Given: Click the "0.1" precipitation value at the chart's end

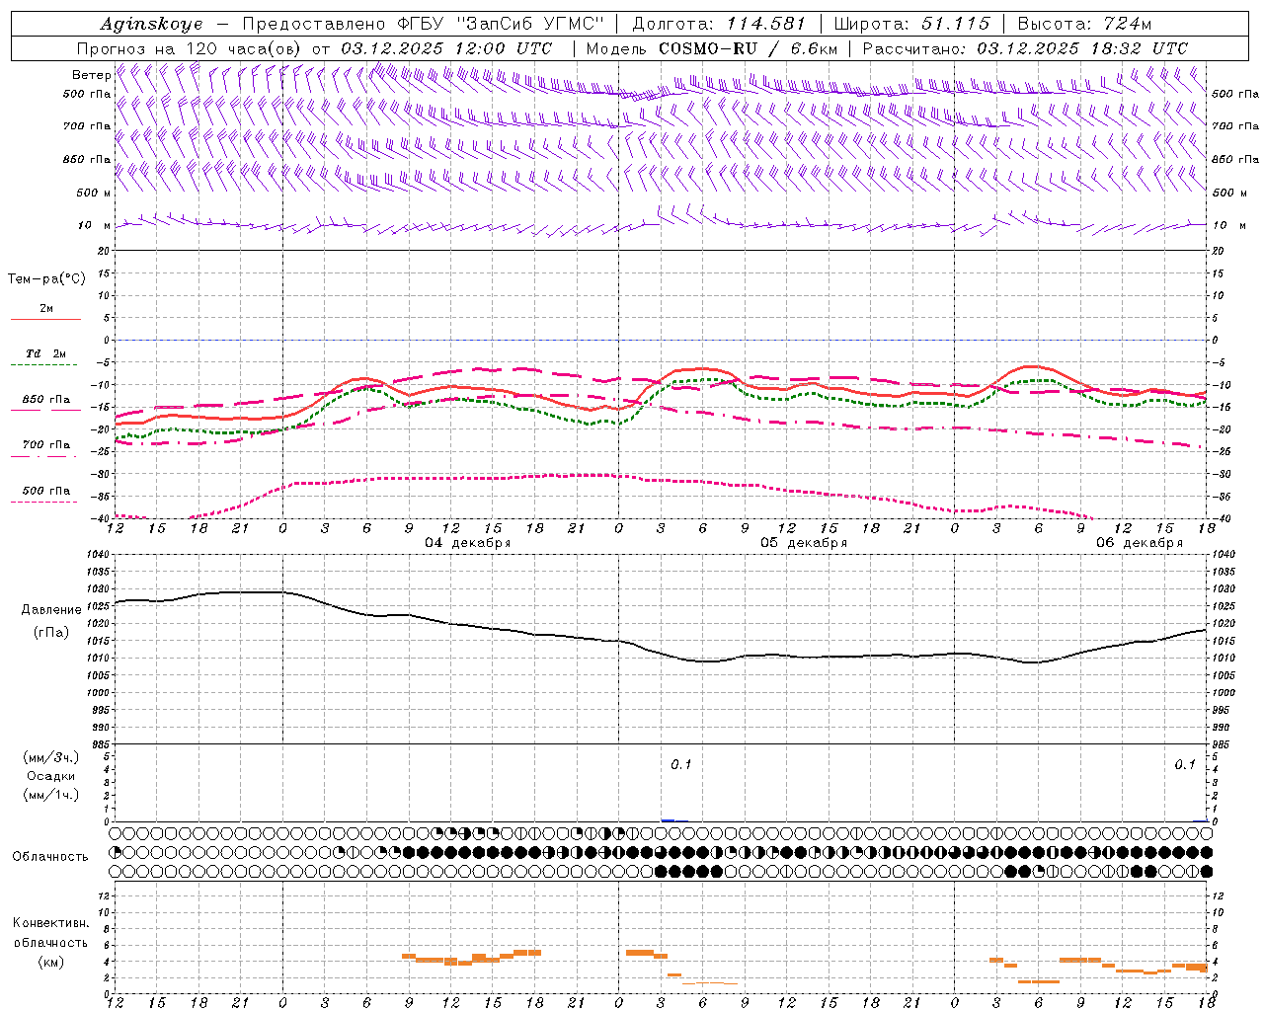Looking at the screenshot, I should coord(1185,764).
